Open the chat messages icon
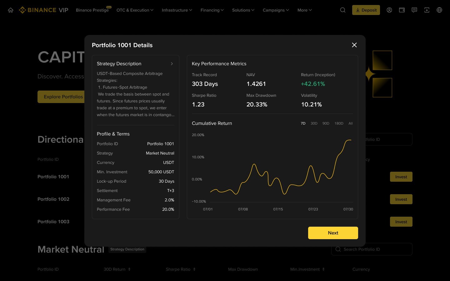Image resolution: width=450 pixels, height=281 pixels. [414, 10]
